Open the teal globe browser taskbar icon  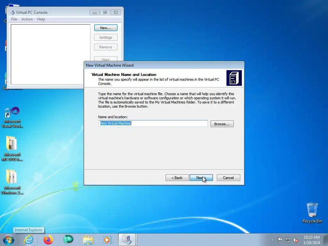[x=68, y=240]
